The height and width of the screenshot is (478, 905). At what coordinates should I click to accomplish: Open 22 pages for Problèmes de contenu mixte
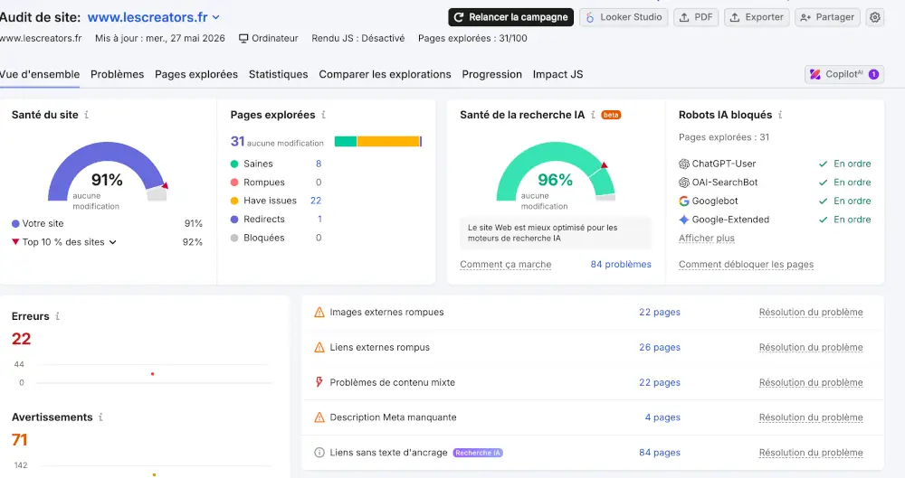[x=659, y=382]
